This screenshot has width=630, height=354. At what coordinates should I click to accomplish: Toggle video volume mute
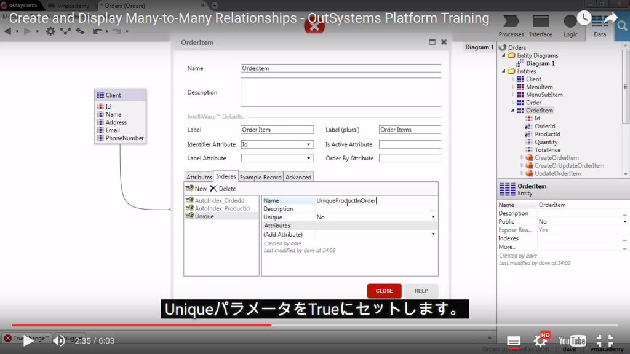58,340
